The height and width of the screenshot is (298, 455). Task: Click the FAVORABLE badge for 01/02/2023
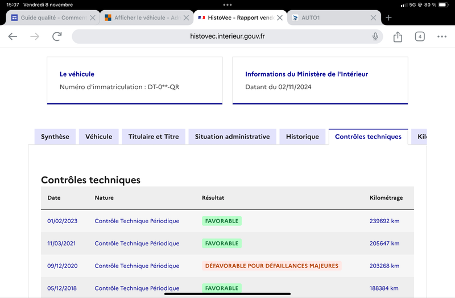pos(222,221)
